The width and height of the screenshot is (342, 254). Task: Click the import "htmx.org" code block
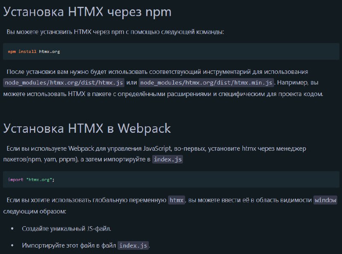pos(171,179)
